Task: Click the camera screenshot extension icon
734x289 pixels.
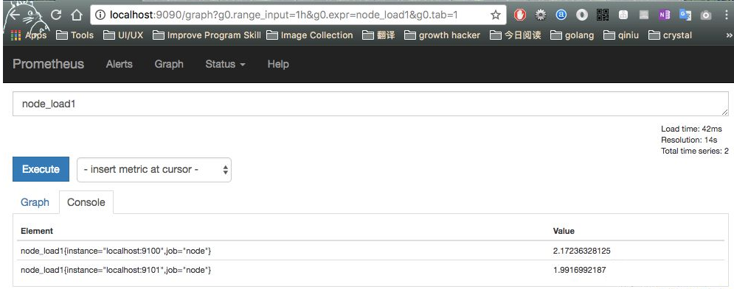Action: tap(706, 15)
